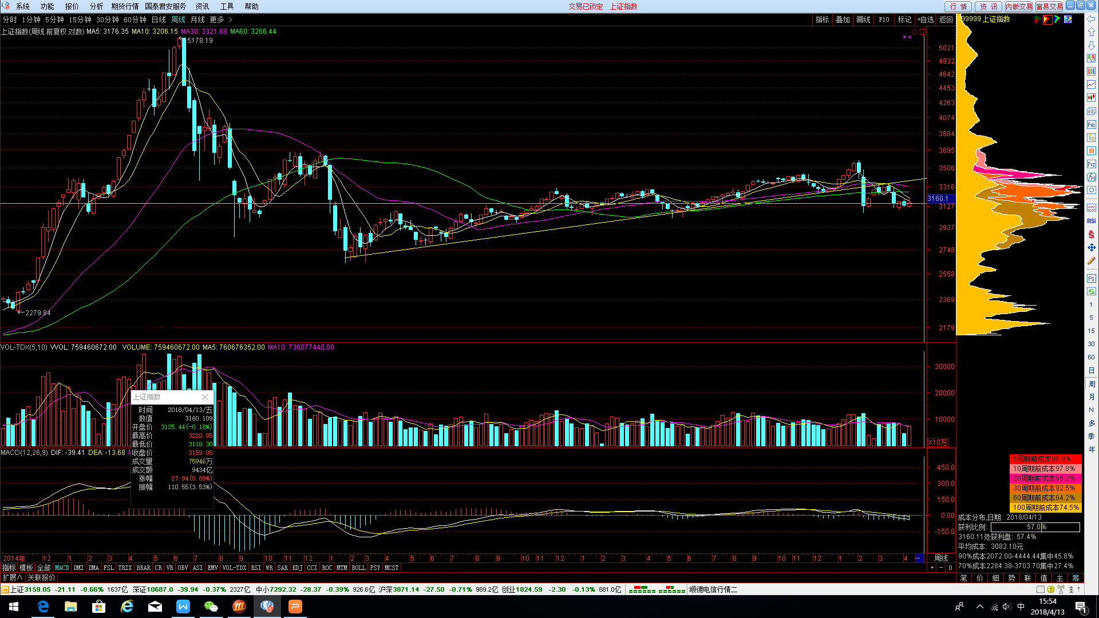
Task: Open the 周线 period selector at bottom
Action: click(941, 558)
